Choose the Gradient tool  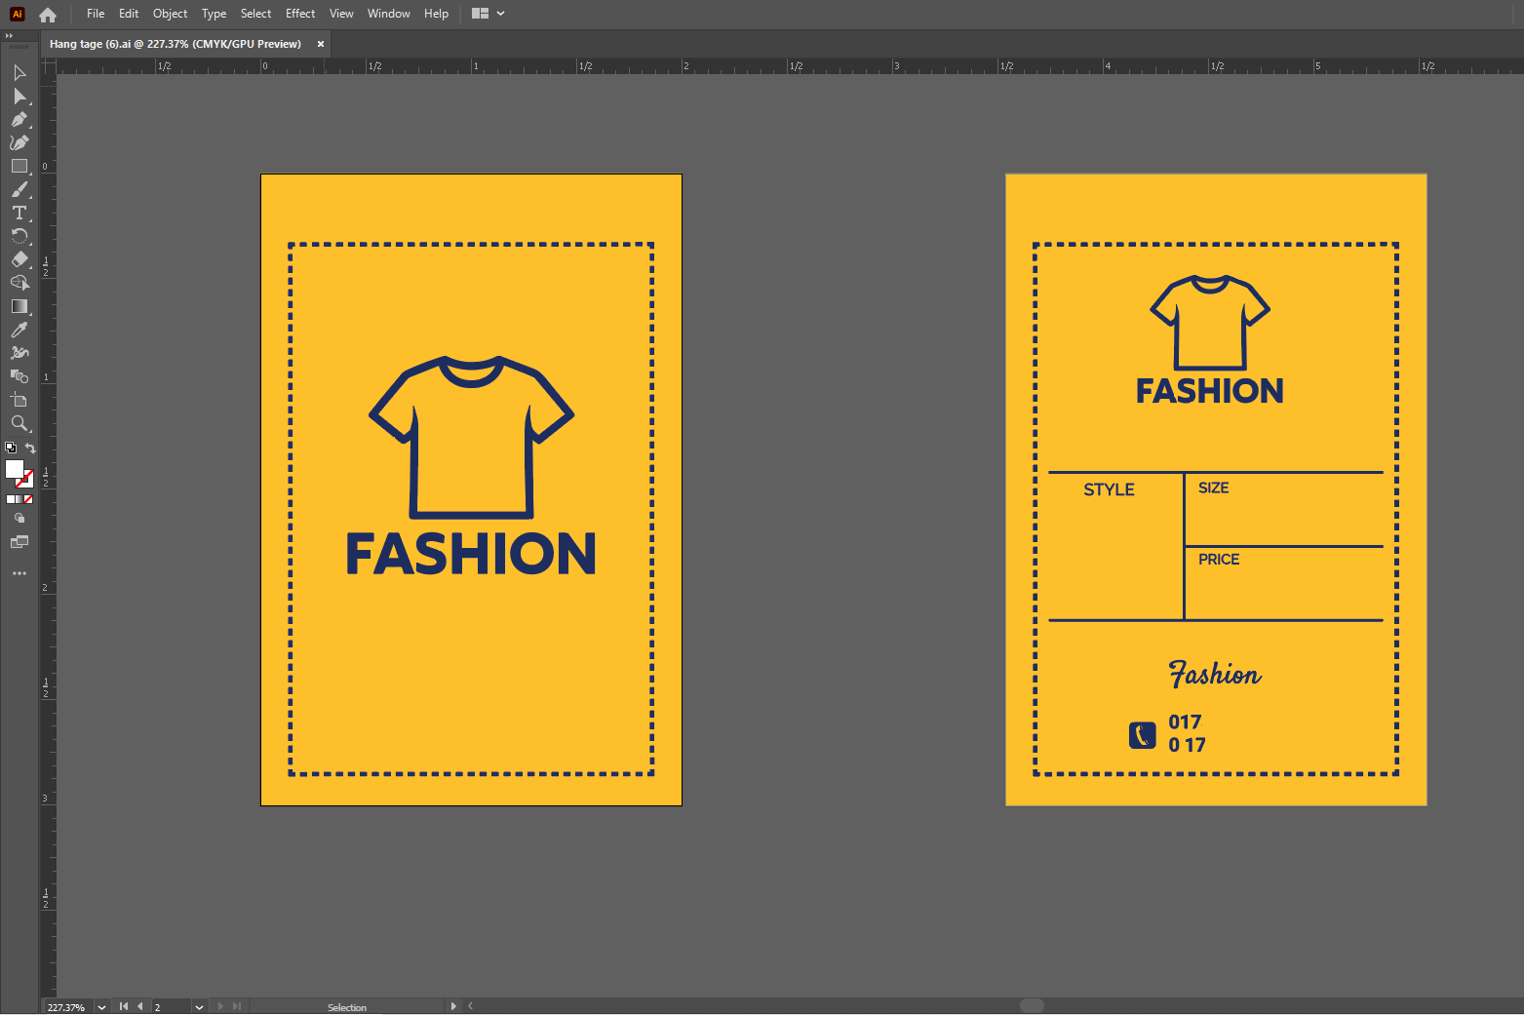coord(19,306)
